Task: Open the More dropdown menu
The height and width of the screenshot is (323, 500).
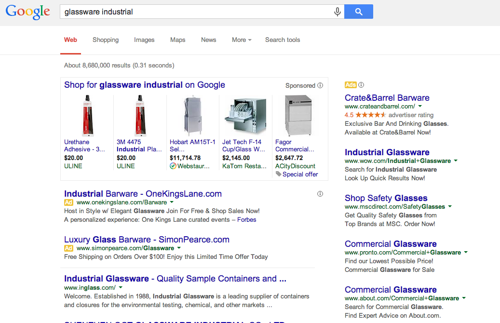Action: point(242,40)
